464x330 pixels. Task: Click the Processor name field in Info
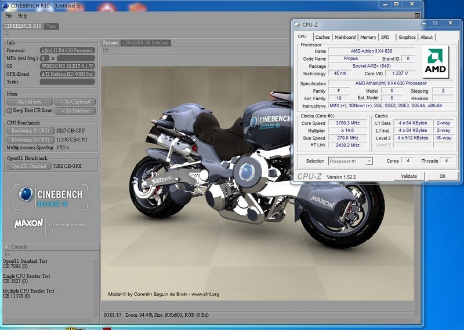click(67, 50)
